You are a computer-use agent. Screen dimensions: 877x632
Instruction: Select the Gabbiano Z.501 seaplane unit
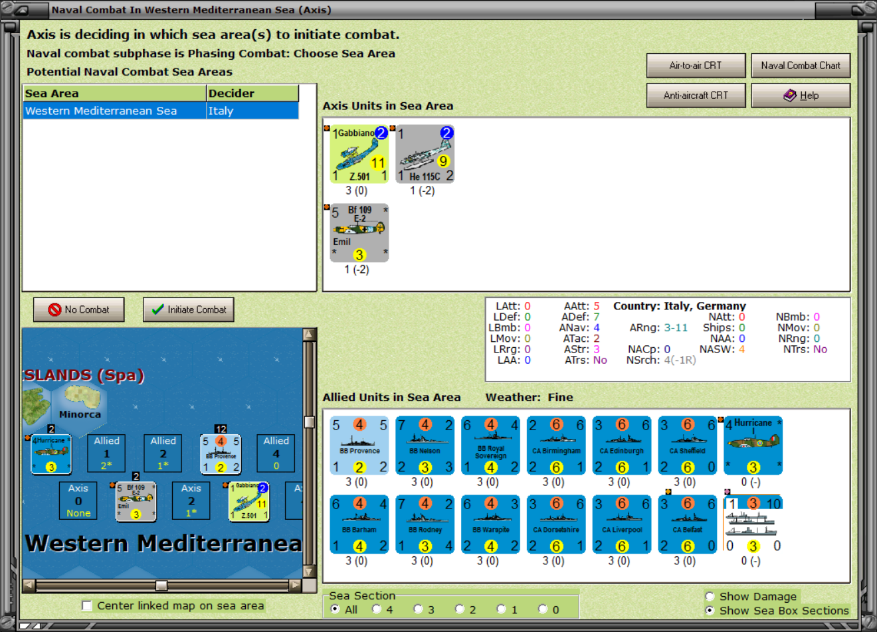click(359, 154)
